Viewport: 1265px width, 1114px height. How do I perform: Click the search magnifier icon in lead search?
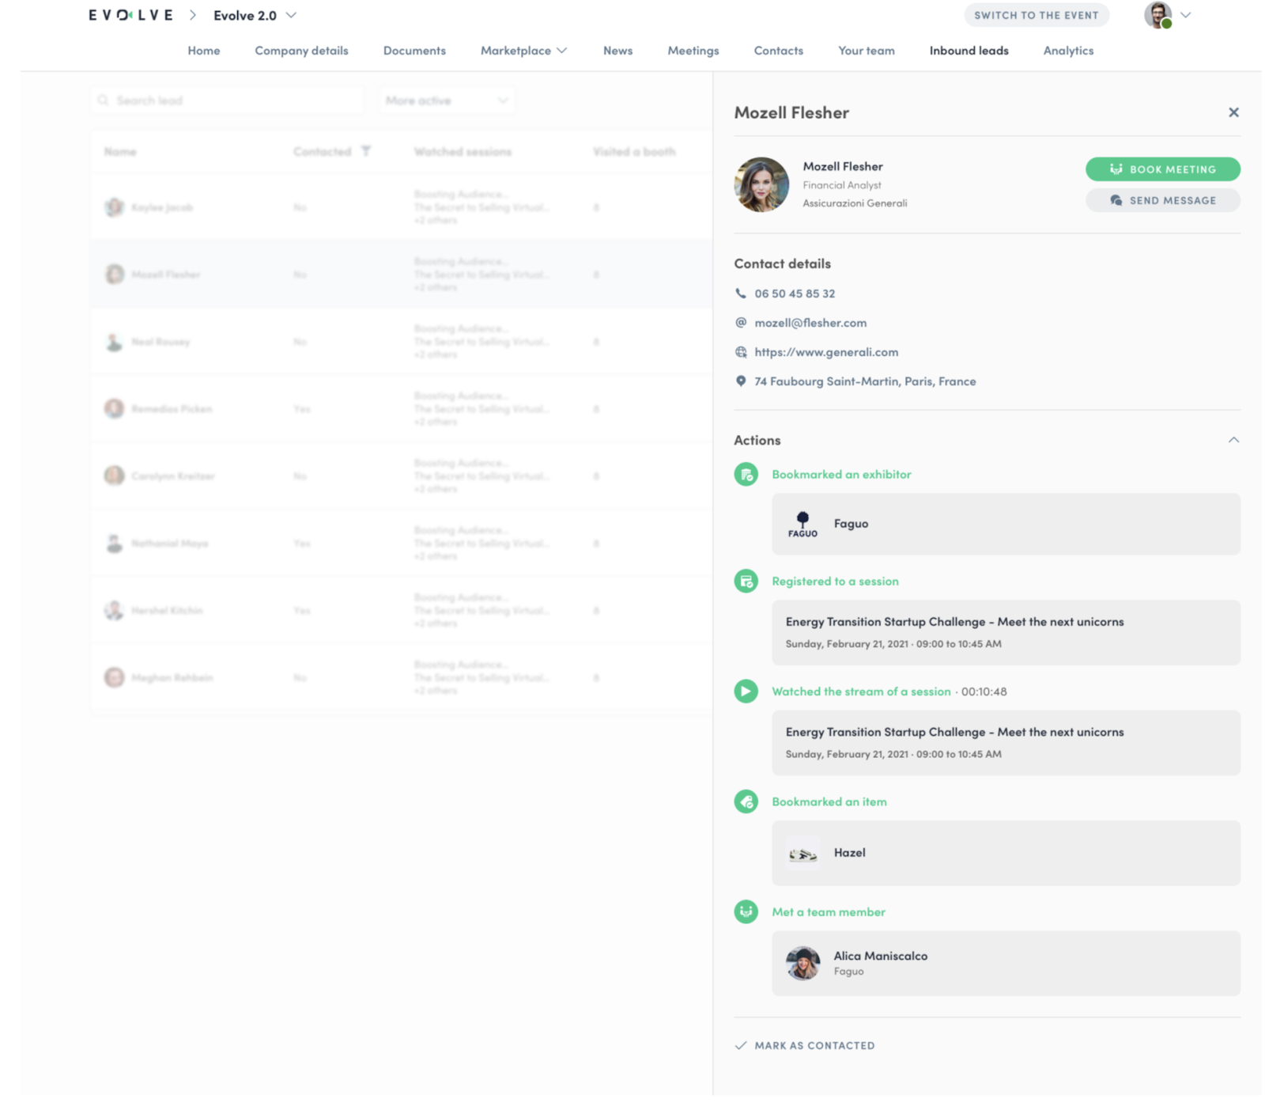coord(104,100)
